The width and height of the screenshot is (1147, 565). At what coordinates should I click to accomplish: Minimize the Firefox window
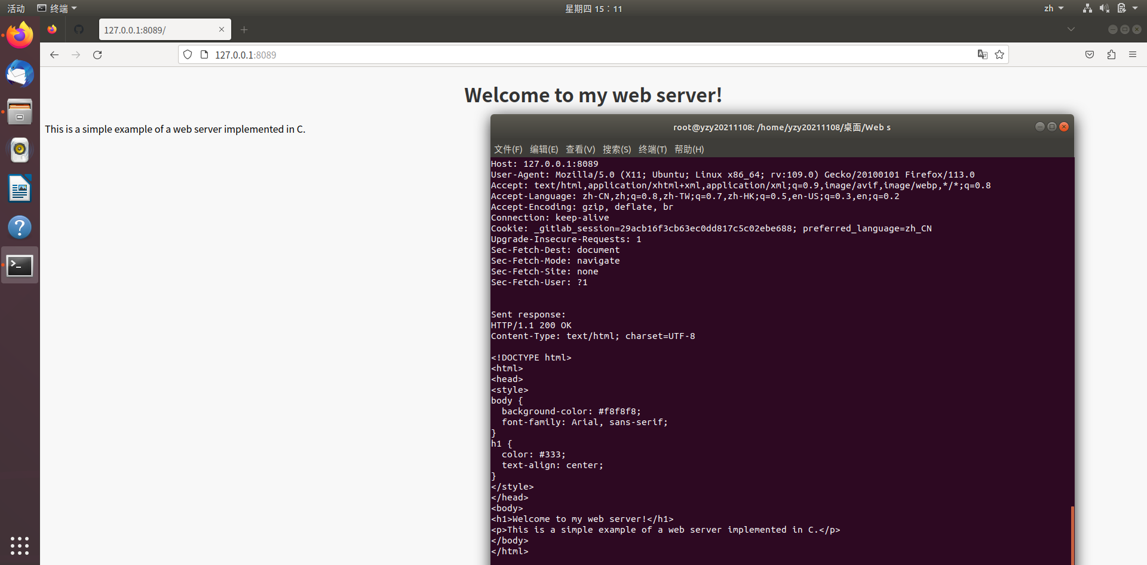[1112, 29]
